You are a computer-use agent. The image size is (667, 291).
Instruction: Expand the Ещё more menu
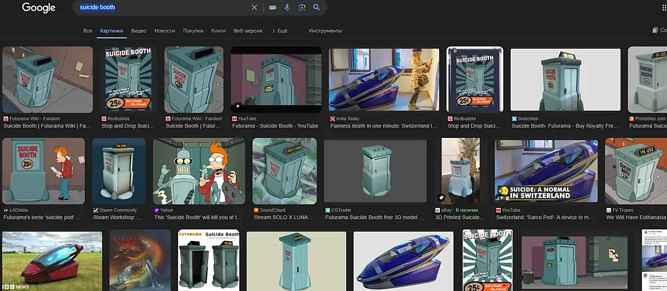click(279, 31)
